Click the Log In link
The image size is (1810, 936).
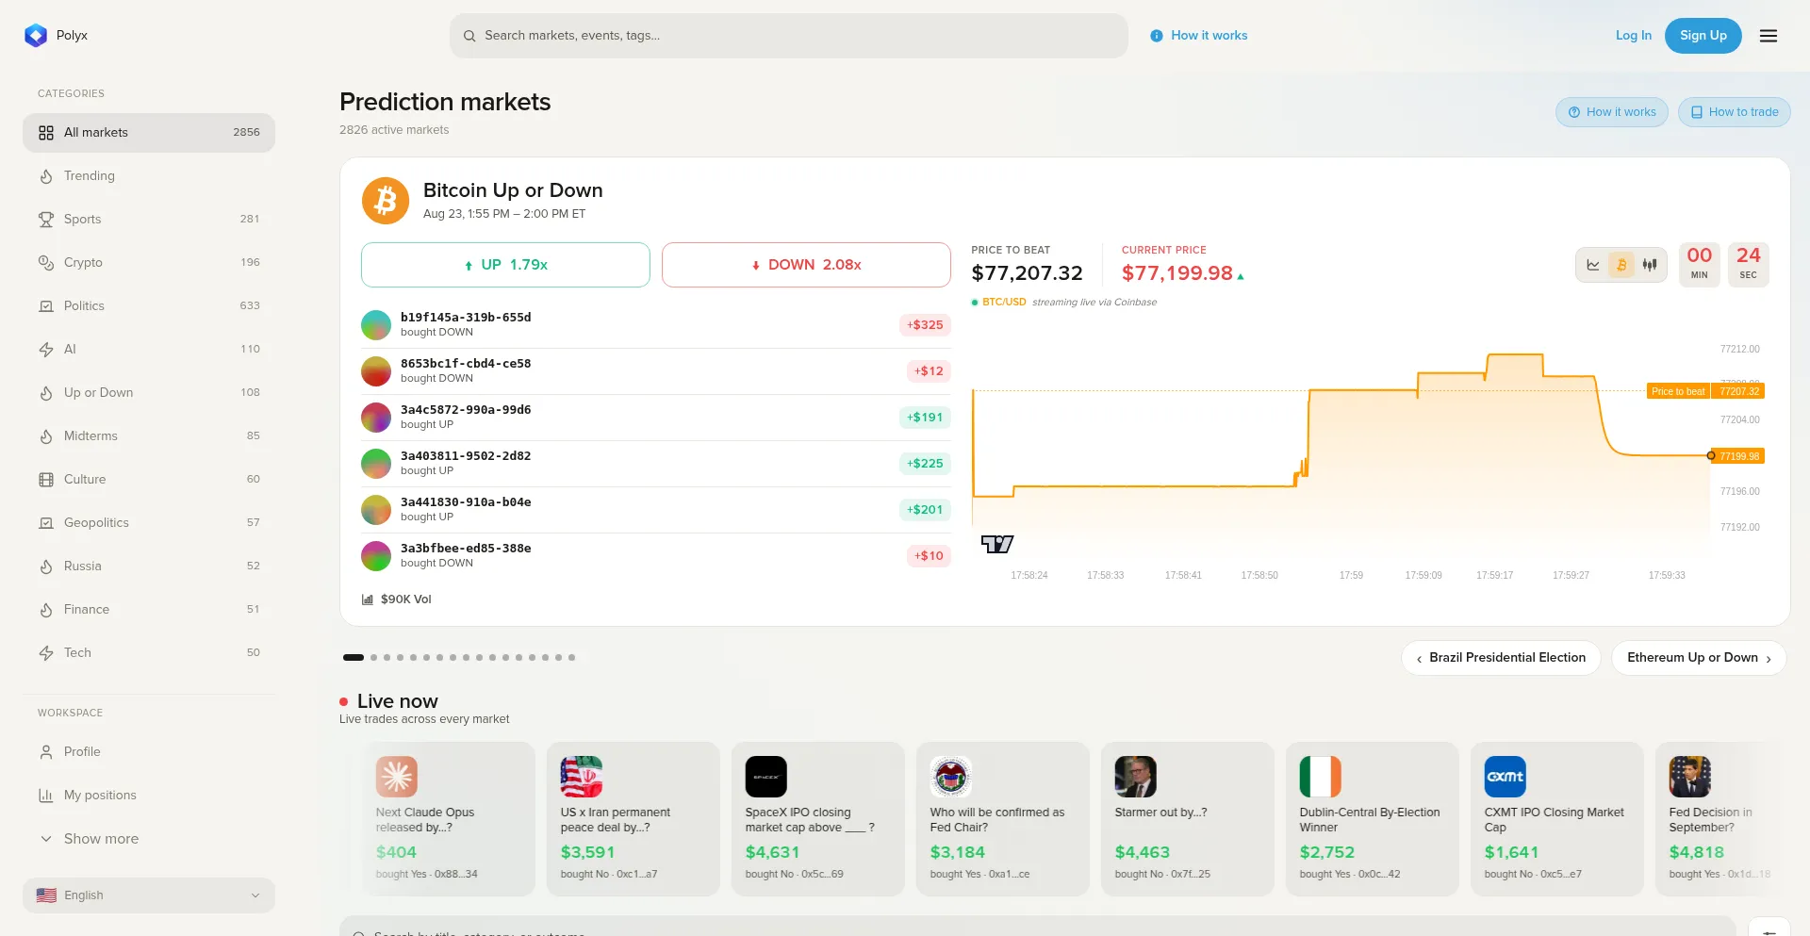[x=1634, y=36]
